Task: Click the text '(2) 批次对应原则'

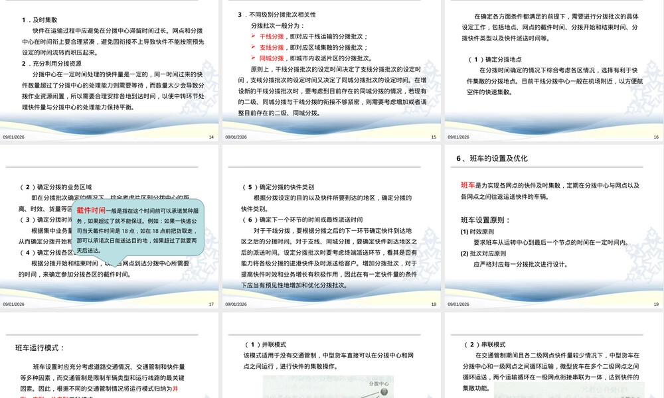Action: click(483, 253)
